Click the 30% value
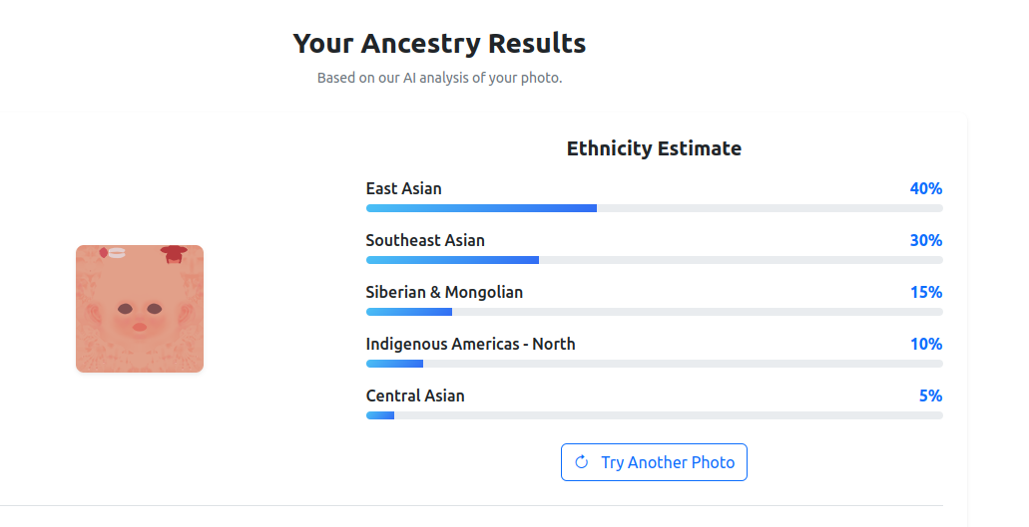The height and width of the screenshot is (527, 1029). 925,240
